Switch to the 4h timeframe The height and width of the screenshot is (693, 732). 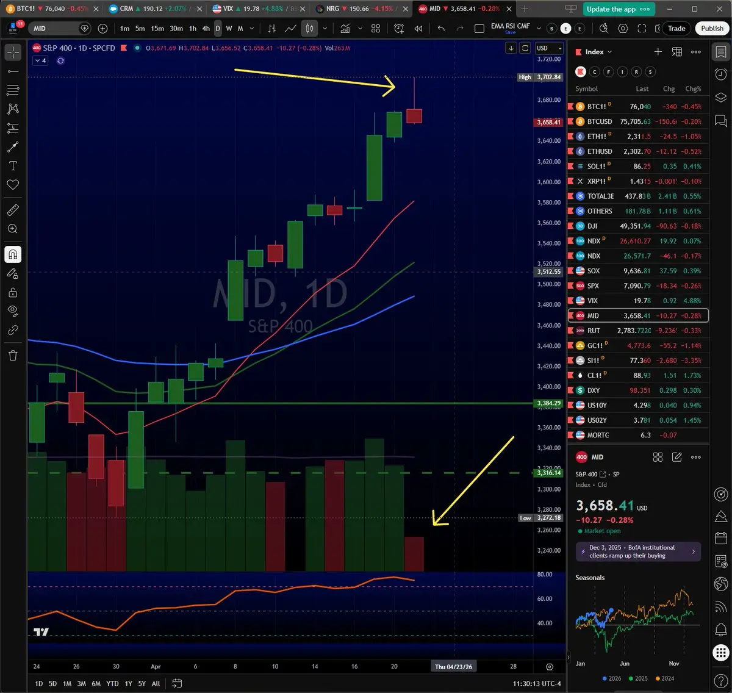pos(206,29)
